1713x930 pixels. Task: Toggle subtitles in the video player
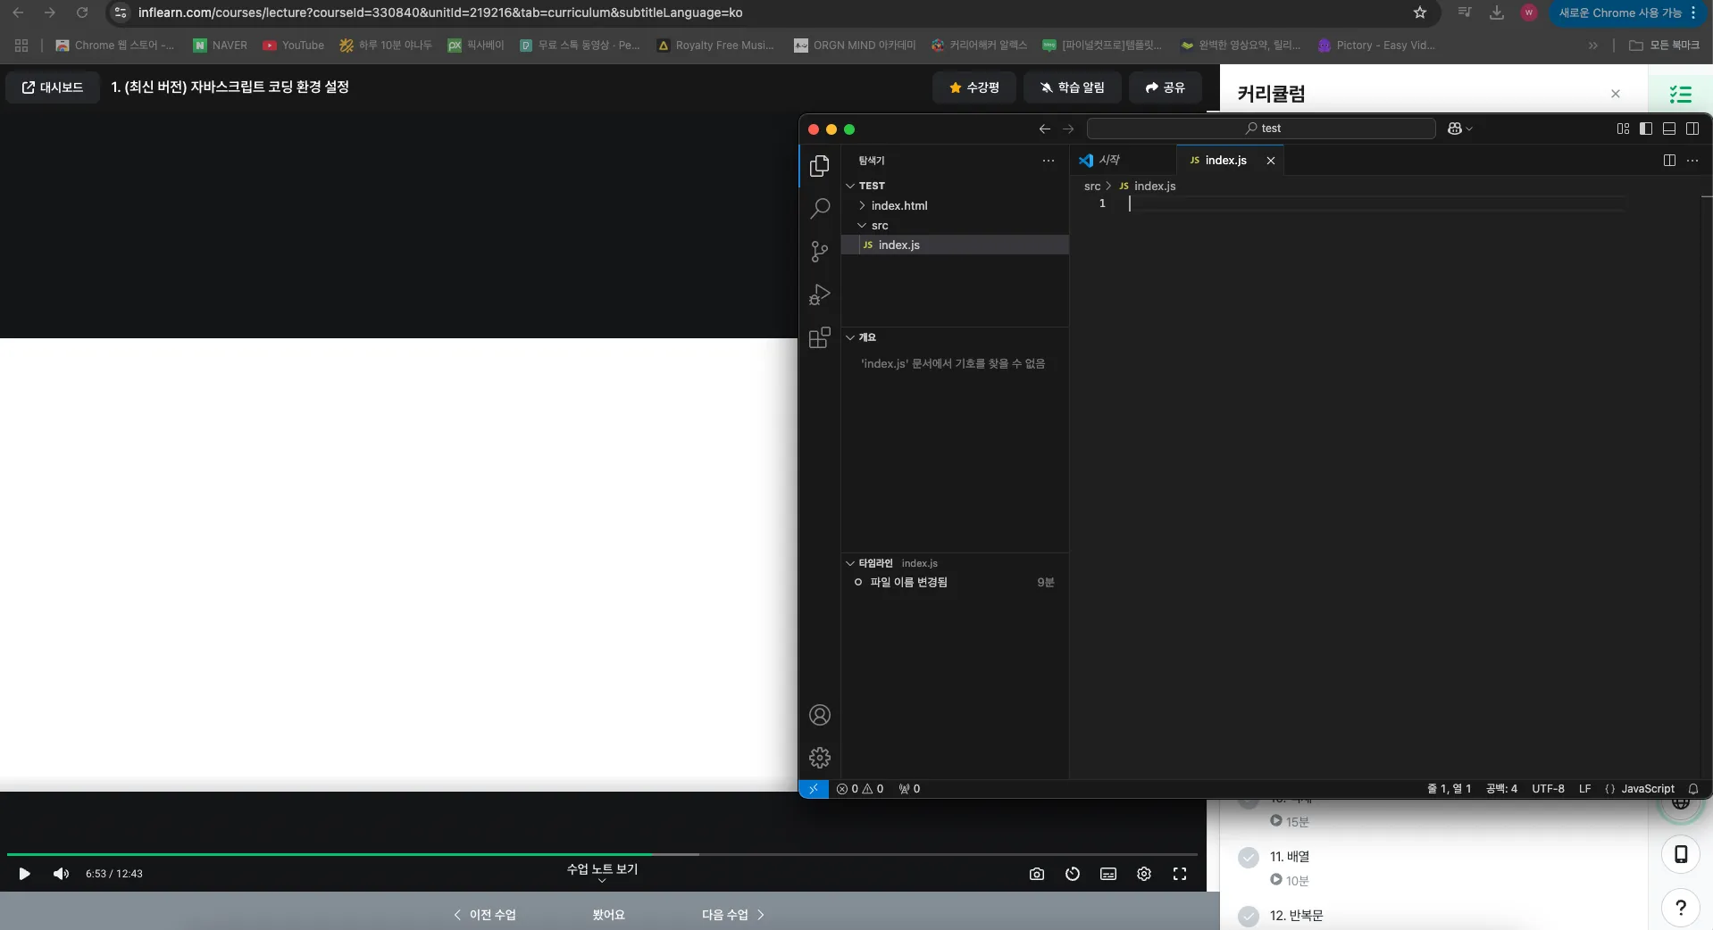point(1108,874)
